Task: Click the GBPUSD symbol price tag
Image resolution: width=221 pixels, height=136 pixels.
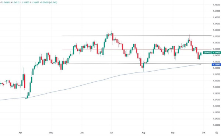Action: click(208, 53)
